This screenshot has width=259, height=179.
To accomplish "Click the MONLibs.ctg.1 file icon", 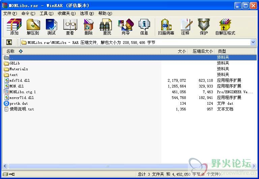I will (x=6, y=92).
